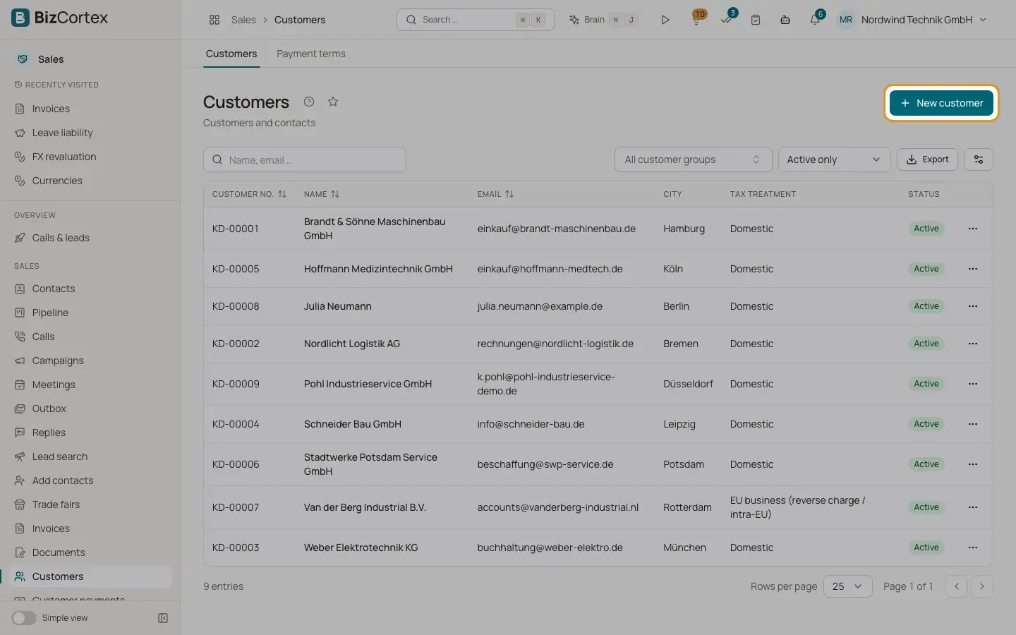The height and width of the screenshot is (635, 1016).
Task: Open the robot assistant icon
Action: tap(785, 20)
